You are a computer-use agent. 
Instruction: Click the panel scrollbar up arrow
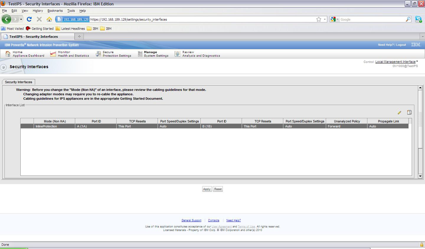(420, 88)
